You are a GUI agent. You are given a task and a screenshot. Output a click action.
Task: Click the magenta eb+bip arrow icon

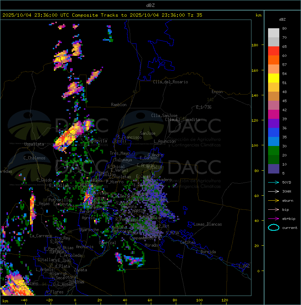(x=274, y=219)
